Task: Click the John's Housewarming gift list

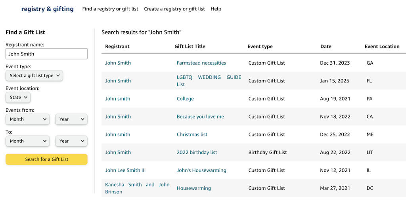Action: (201, 170)
